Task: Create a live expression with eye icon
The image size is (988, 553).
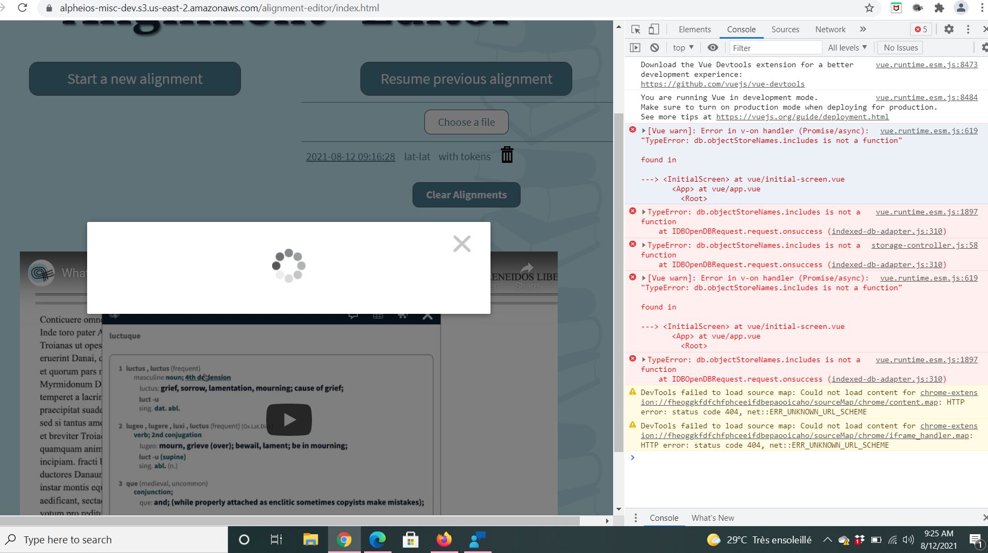Action: (713, 47)
